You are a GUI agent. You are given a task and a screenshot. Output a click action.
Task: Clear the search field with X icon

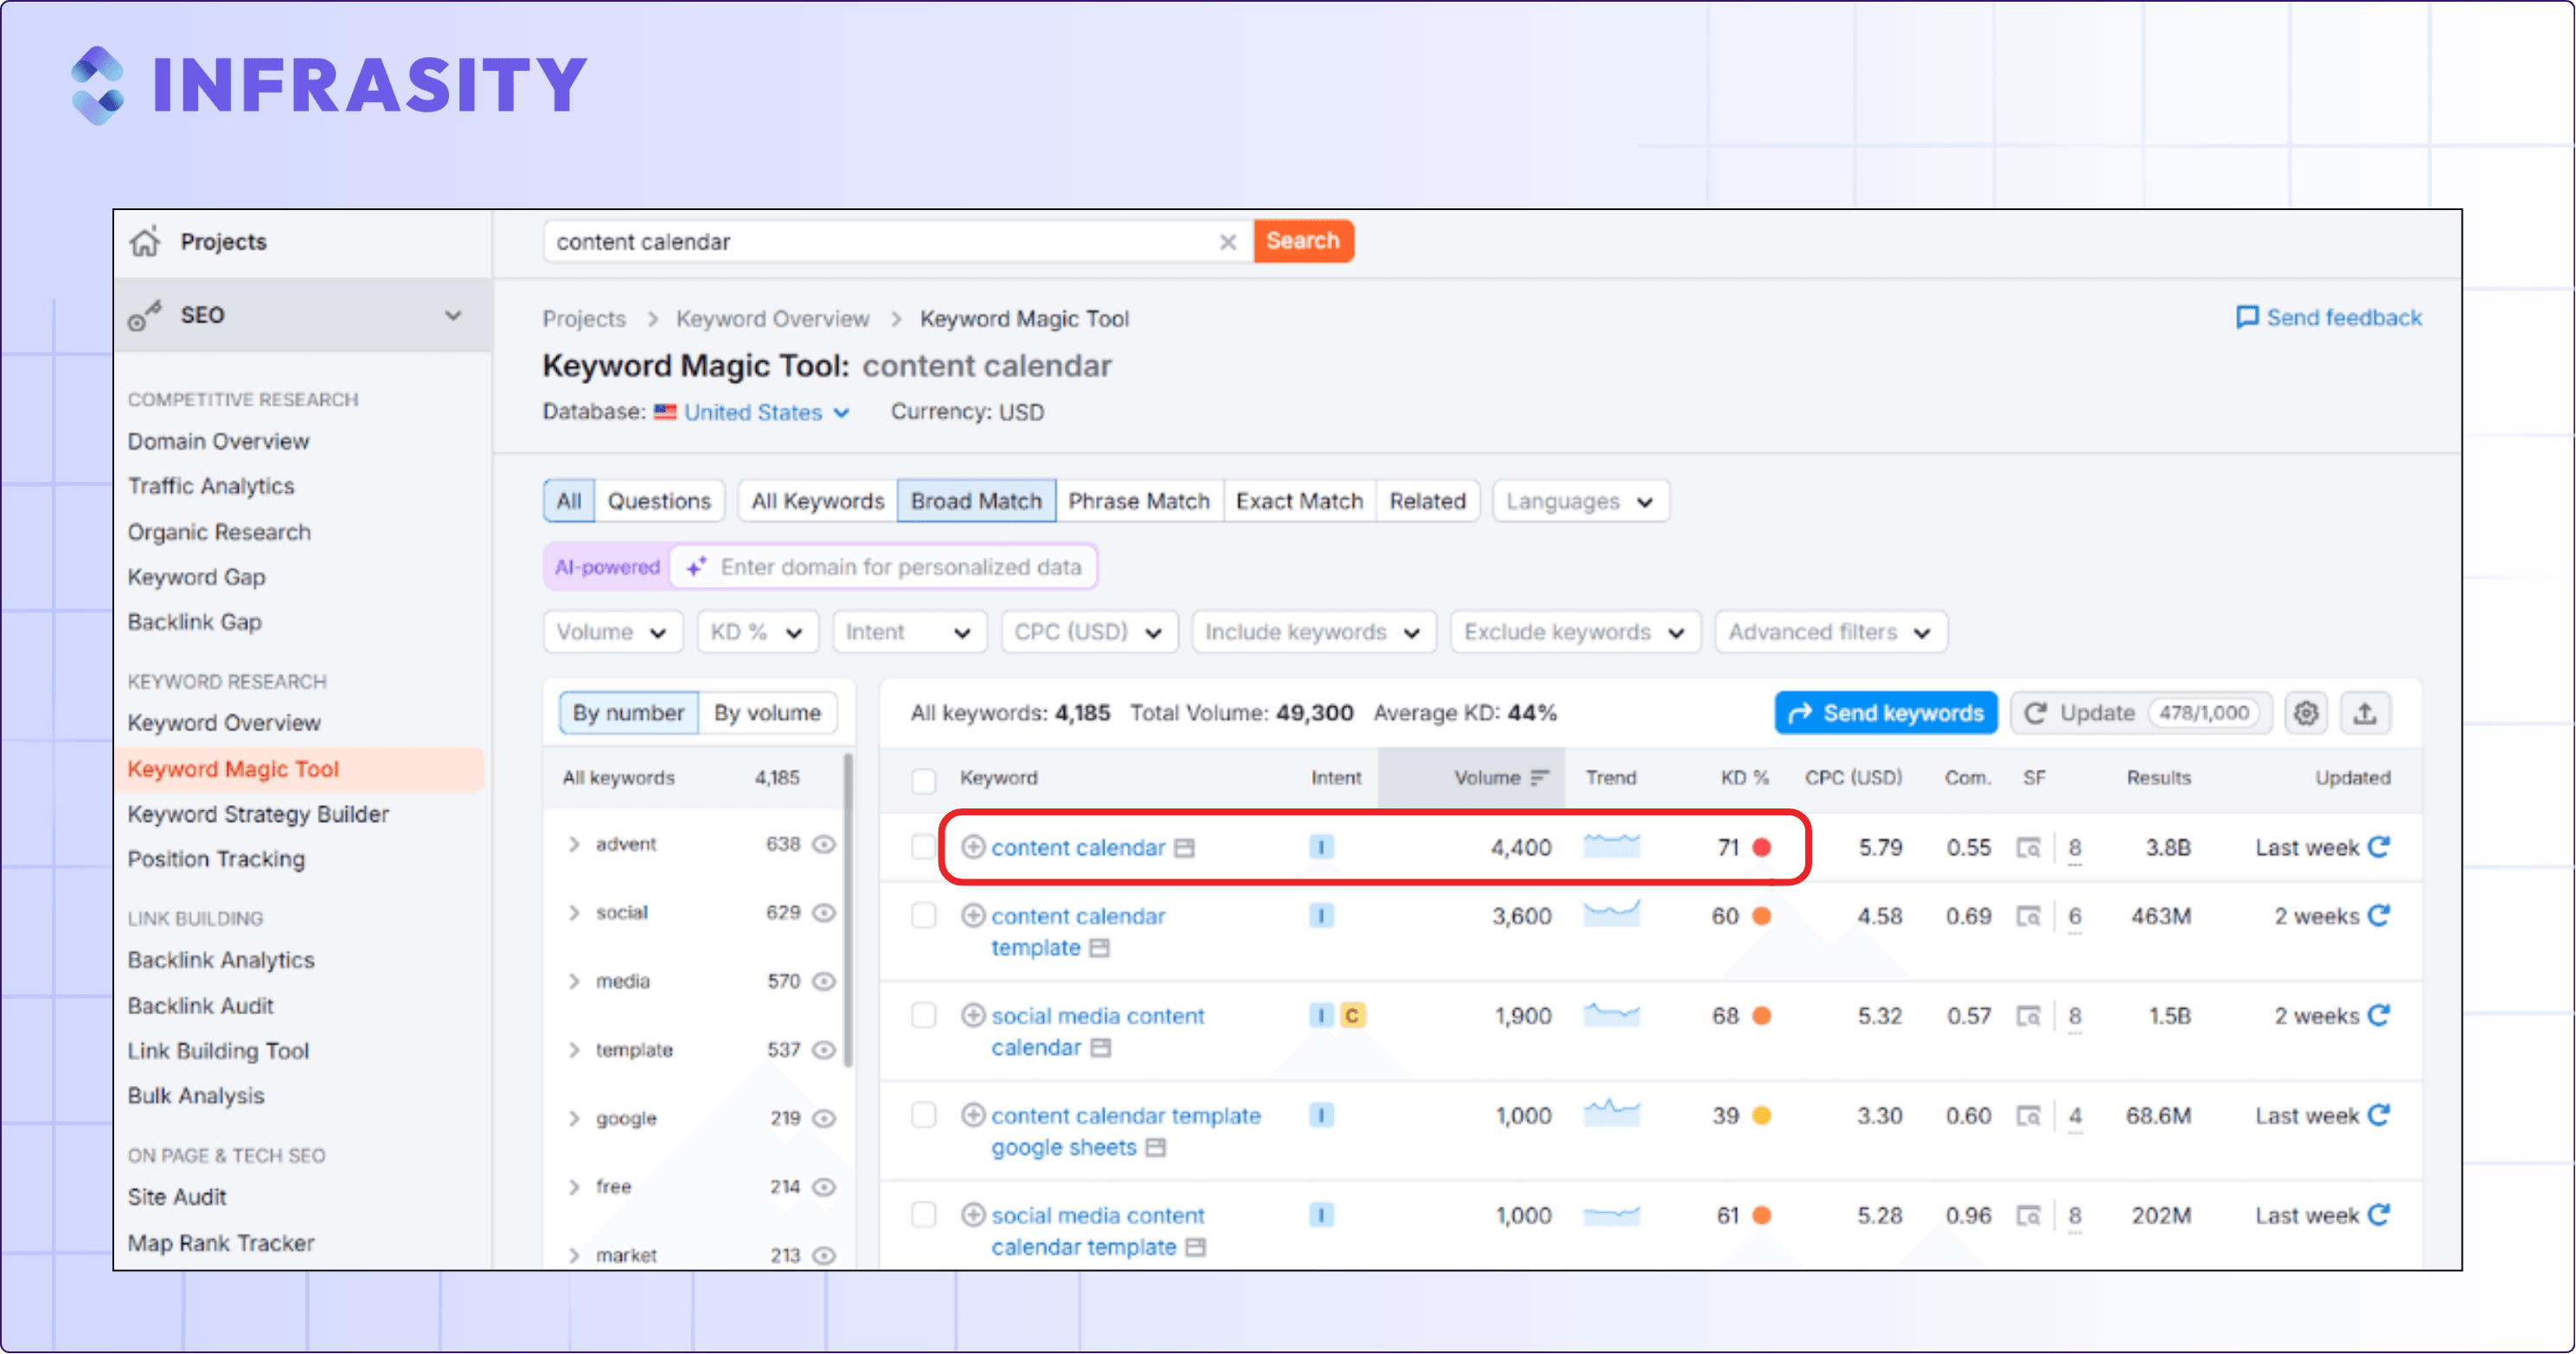(1228, 242)
